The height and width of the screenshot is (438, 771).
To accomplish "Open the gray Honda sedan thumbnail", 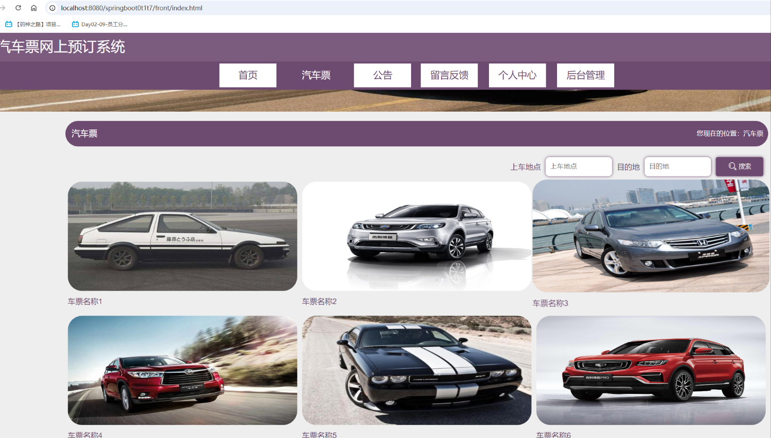I will [x=651, y=236].
